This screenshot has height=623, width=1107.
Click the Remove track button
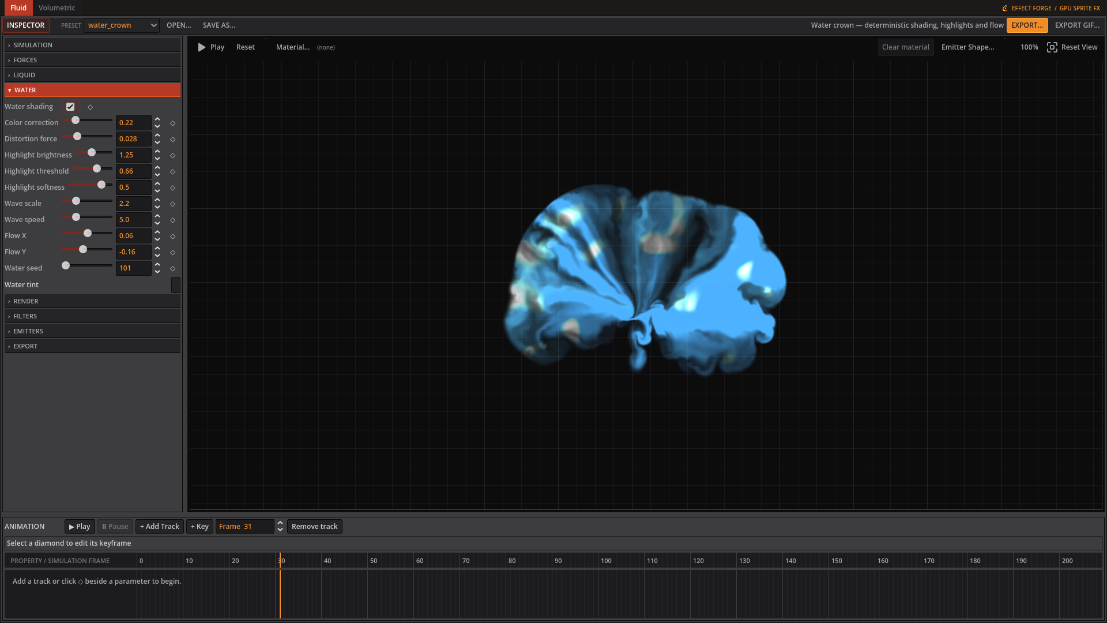coord(315,527)
